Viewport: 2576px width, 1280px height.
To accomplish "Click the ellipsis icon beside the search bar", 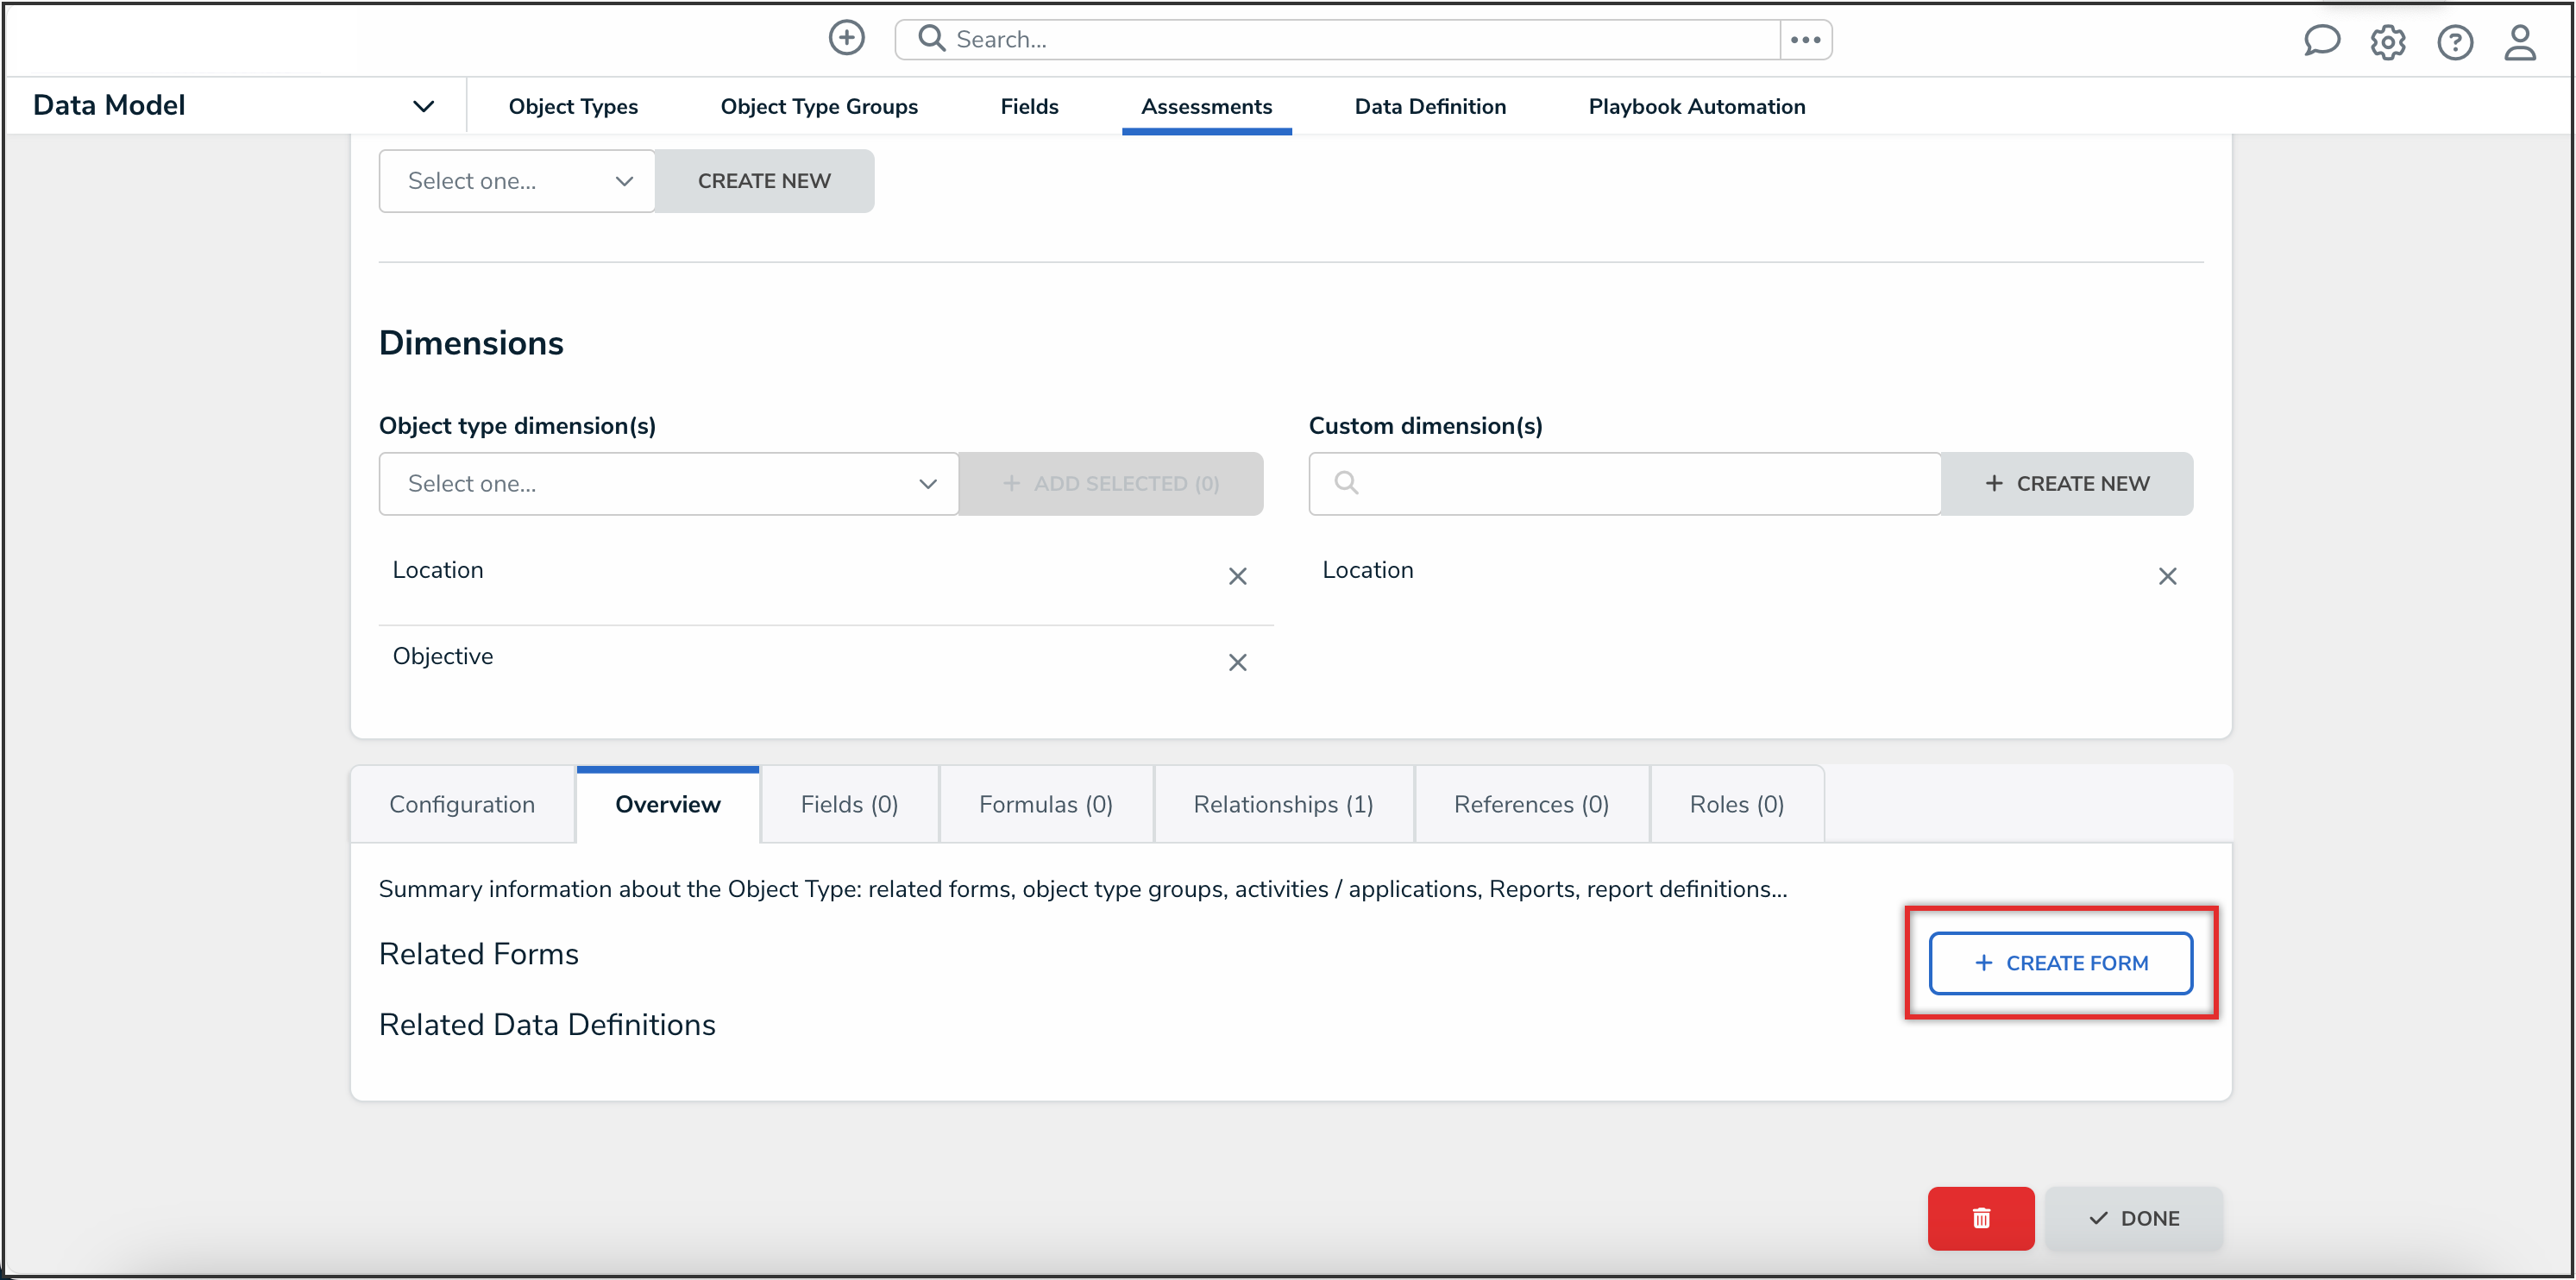I will tap(1806, 39).
